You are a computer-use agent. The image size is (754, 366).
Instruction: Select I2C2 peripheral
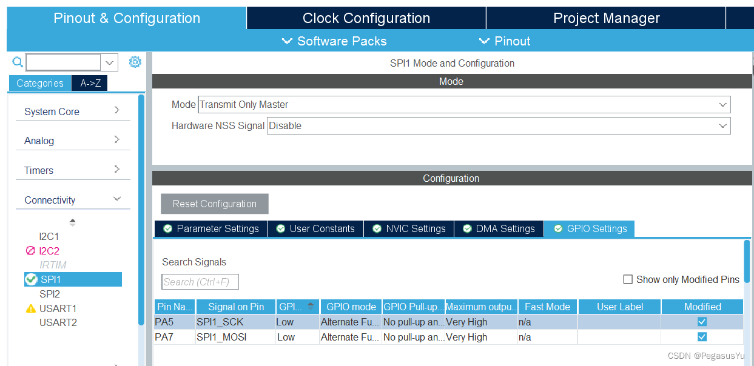tap(49, 251)
